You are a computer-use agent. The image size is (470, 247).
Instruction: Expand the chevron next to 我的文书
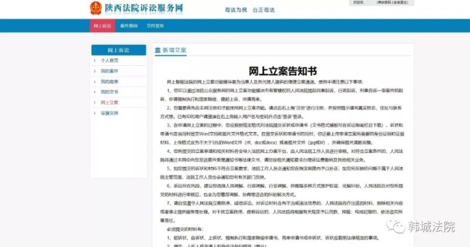(95, 92)
